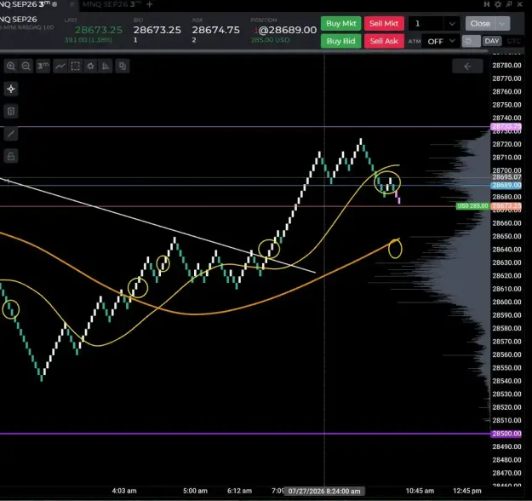
Task: Open the chart style line icon
Action: pos(60,66)
